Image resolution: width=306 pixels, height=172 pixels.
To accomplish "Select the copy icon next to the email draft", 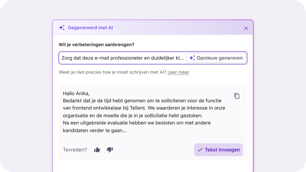I will (237, 96).
